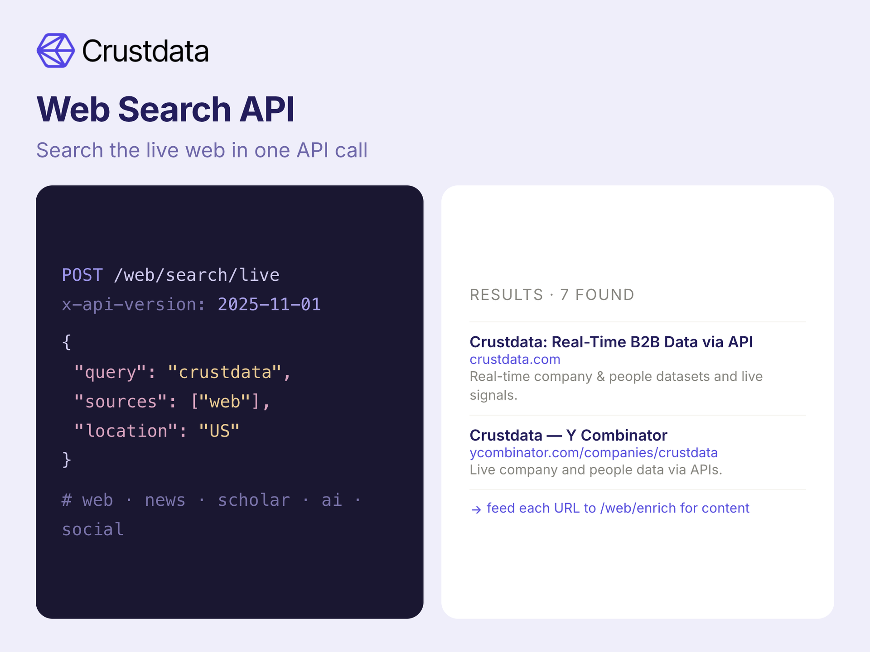Image resolution: width=870 pixels, height=652 pixels.
Task: Click subtitle 'Search the live web in one API call'
Action: [x=202, y=150]
